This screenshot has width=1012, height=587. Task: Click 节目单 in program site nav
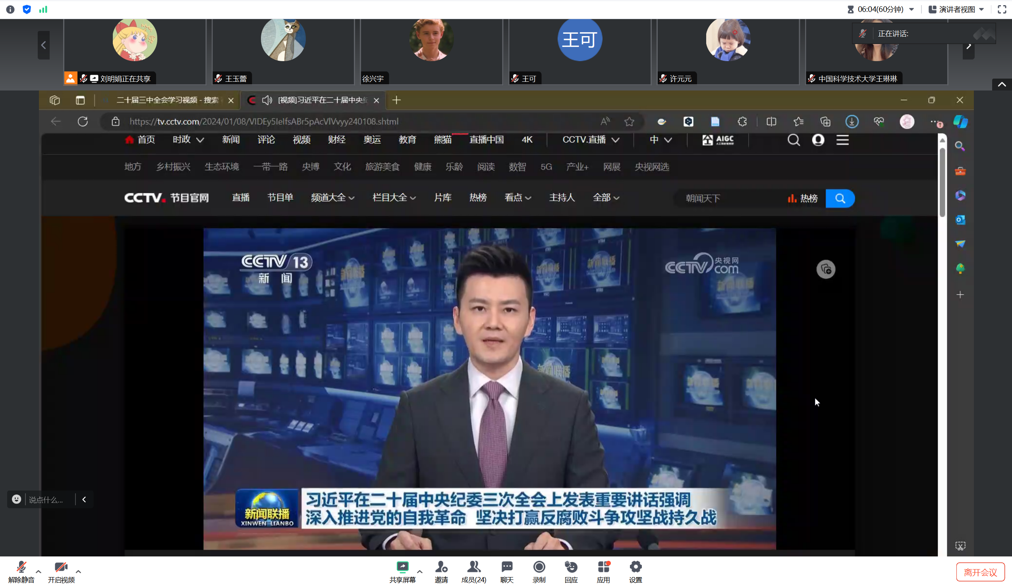pos(280,197)
